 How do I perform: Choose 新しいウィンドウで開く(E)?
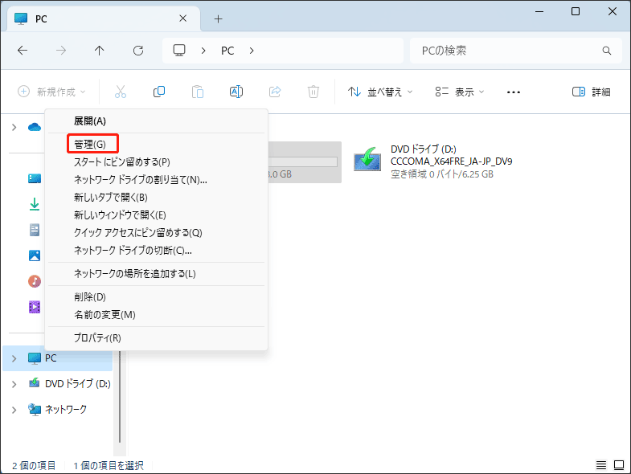point(156,215)
